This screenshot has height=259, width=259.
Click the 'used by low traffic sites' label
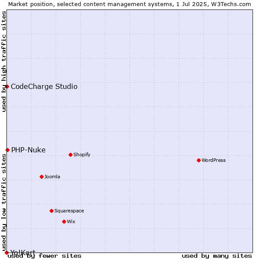4,202
